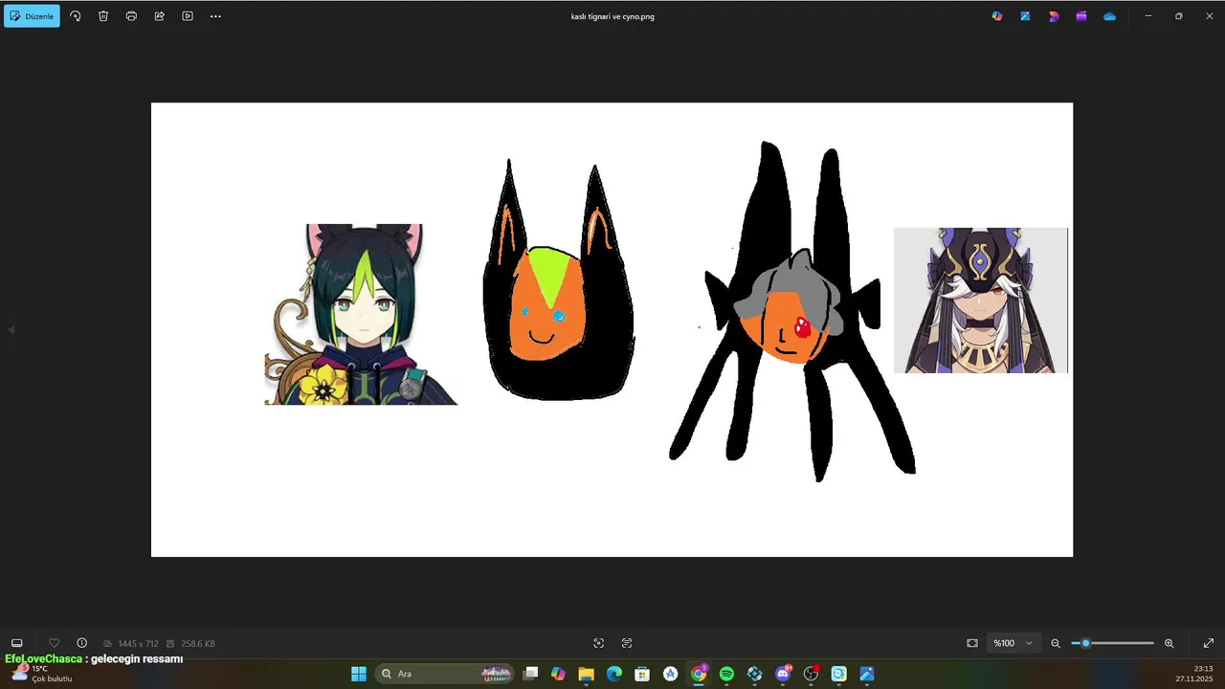The height and width of the screenshot is (689, 1225).
Task: Print the image using the printer icon
Action: point(131,16)
